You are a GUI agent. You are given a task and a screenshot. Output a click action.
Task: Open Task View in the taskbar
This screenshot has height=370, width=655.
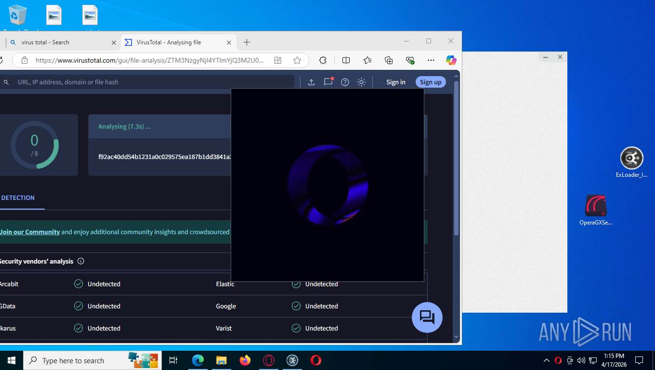click(x=173, y=360)
